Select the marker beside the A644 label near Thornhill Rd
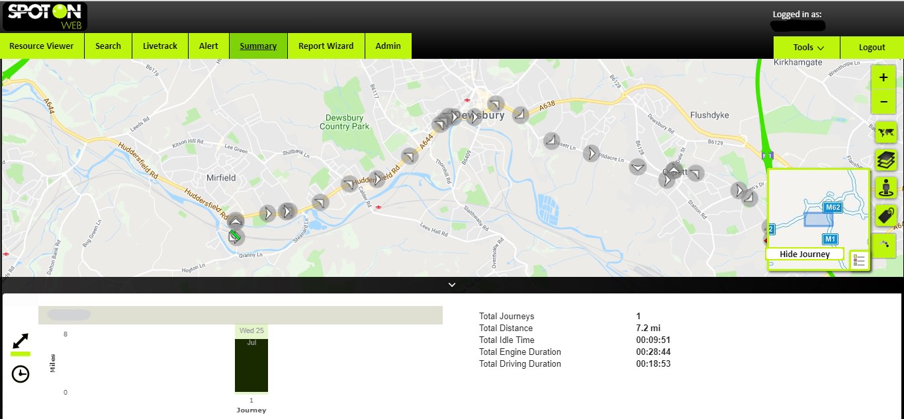This screenshot has width=904, height=419. point(410,156)
